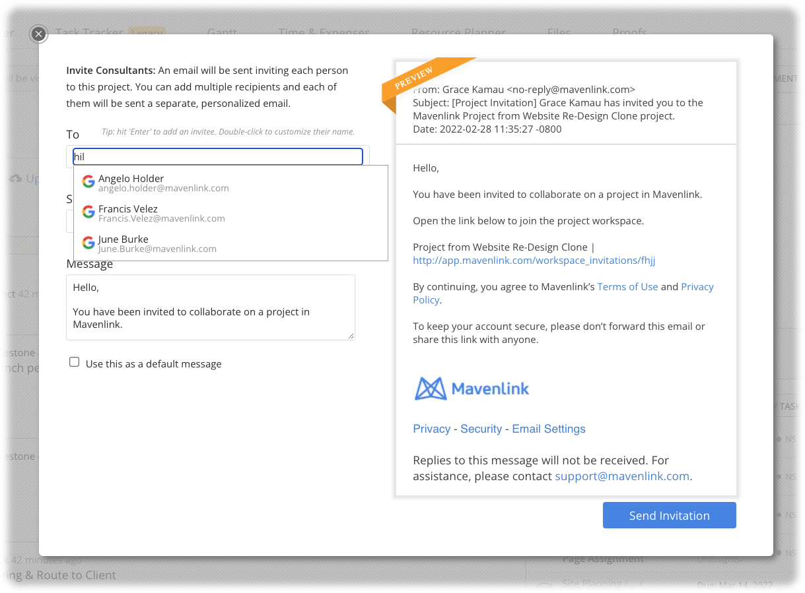
Task: Focus the To recipient input field
Action: (218, 157)
